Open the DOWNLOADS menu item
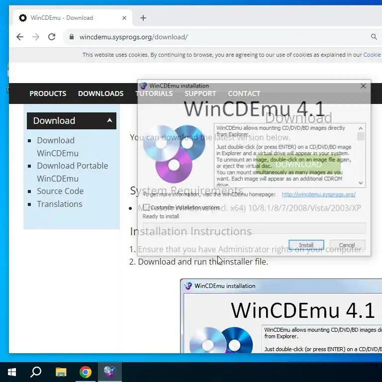The image size is (382, 382). (100, 94)
